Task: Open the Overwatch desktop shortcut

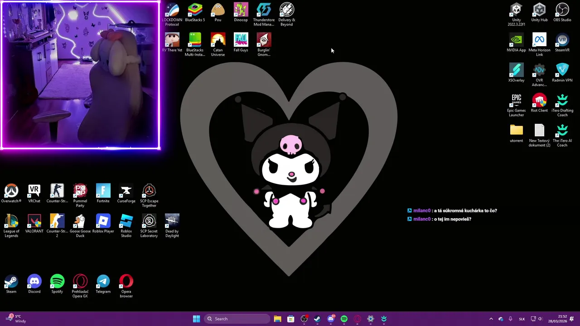Action: [11, 193]
